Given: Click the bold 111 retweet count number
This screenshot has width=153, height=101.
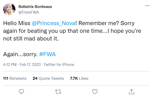Looking at the screenshot, I should pyautogui.click(x=6, y=78).
